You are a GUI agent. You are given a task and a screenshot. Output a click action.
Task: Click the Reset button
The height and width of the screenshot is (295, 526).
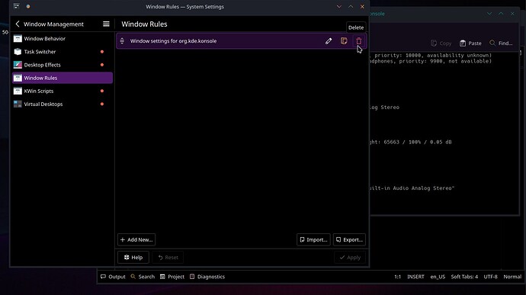[x=168, y=258]
